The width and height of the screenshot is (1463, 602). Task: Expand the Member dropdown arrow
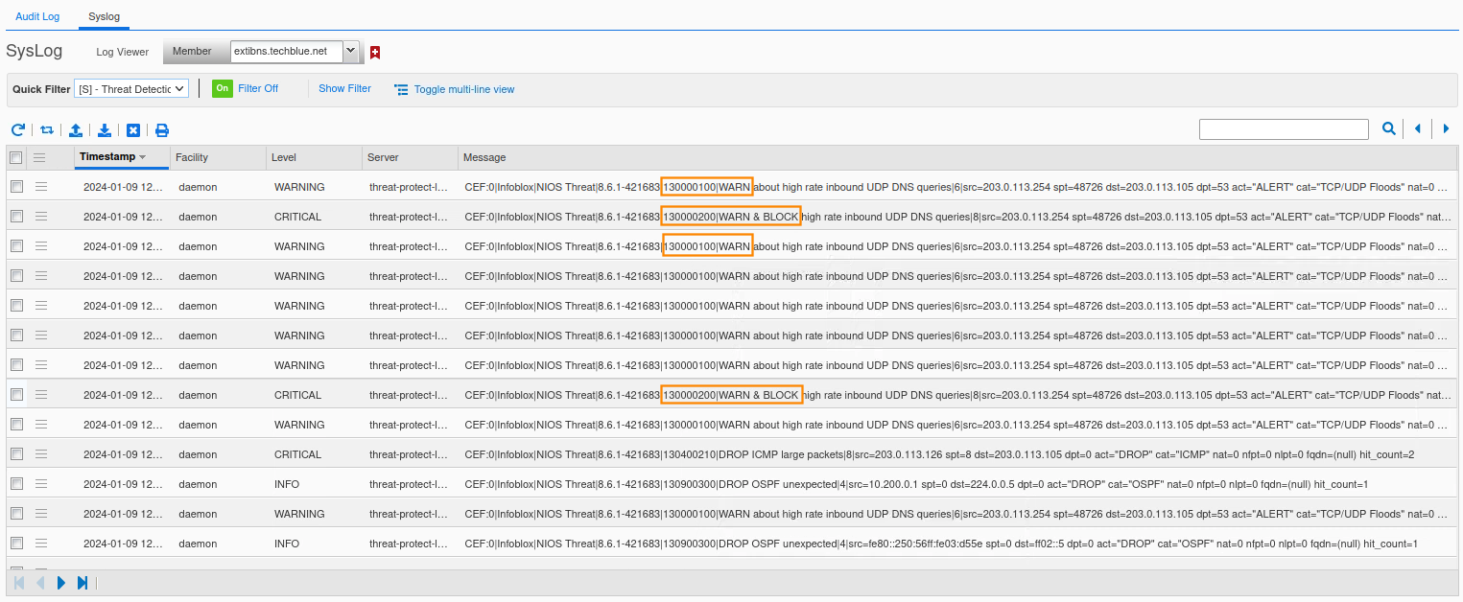[x=350, y=51]
